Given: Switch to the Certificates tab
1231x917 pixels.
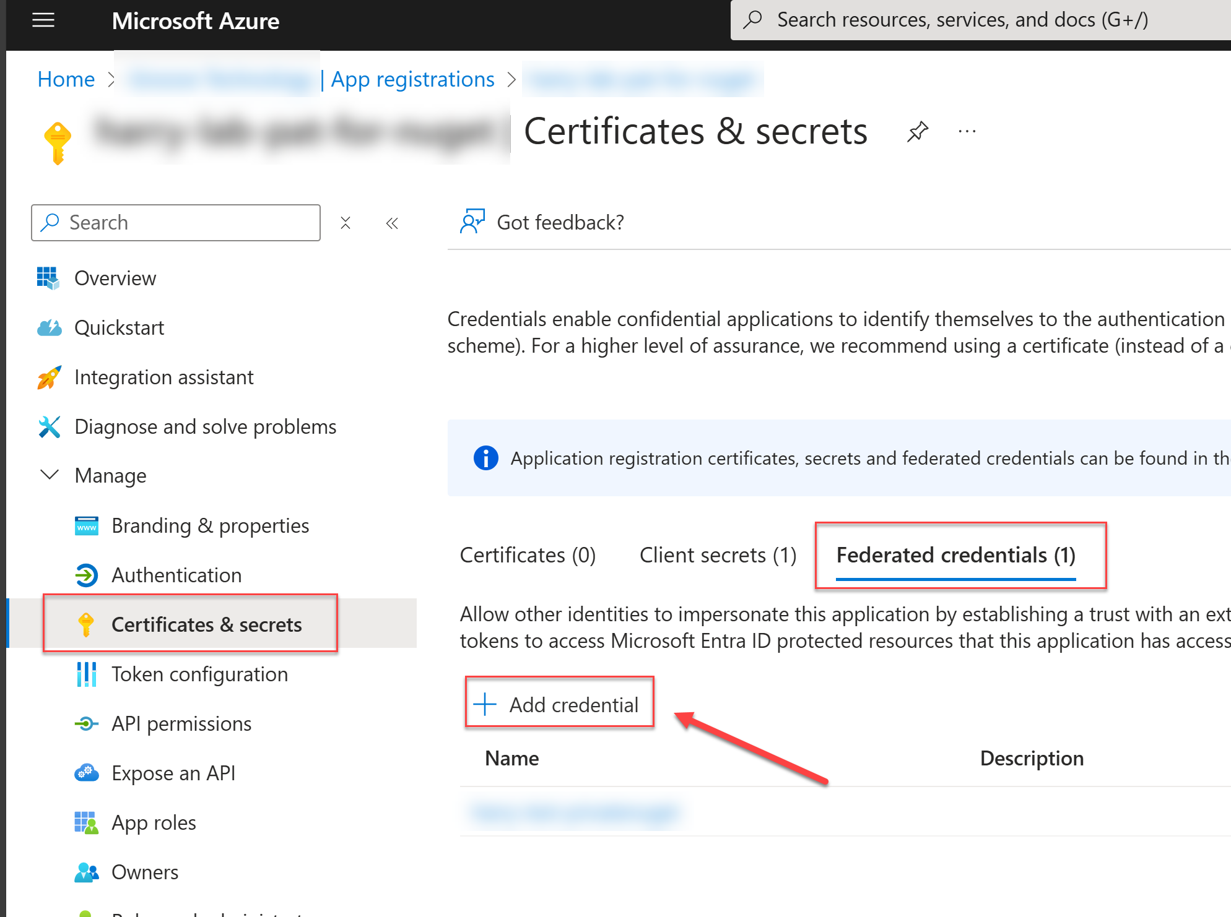Looking at the screenshot, I should pos(528,555).
